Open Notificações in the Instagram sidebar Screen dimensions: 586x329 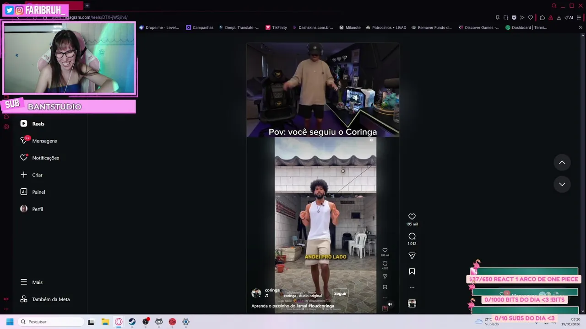[40, 158]
